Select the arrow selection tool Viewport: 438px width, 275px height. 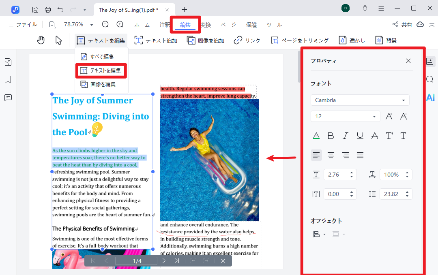pyautogui.click(x=59, y=40)
